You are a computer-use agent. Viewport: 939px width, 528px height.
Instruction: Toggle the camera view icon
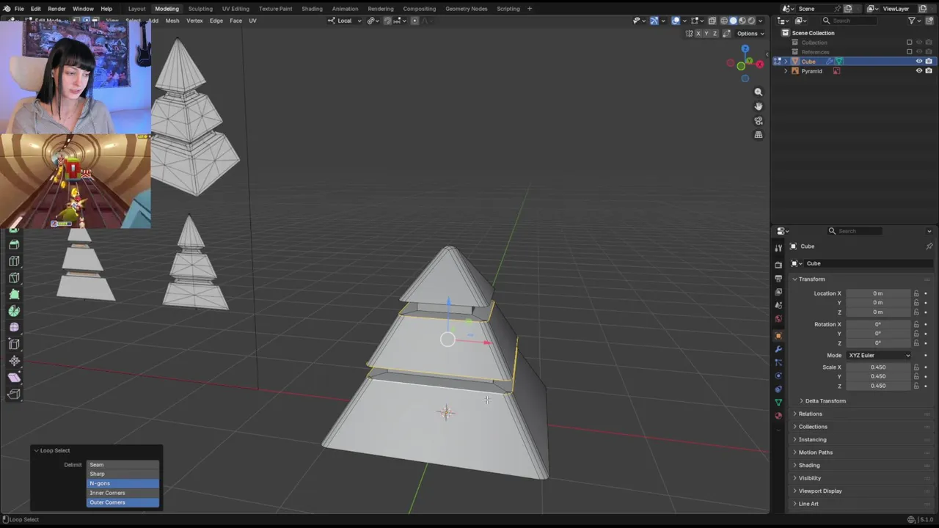(758, 120)
